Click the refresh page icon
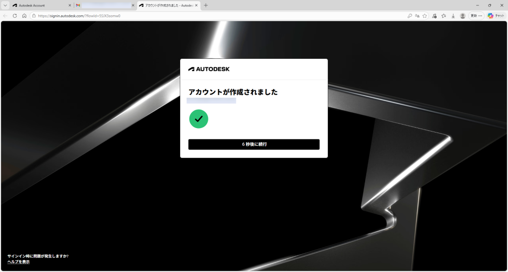Viewport: 508px width, 272px height. pyautogui.click(x=15, y=16)
